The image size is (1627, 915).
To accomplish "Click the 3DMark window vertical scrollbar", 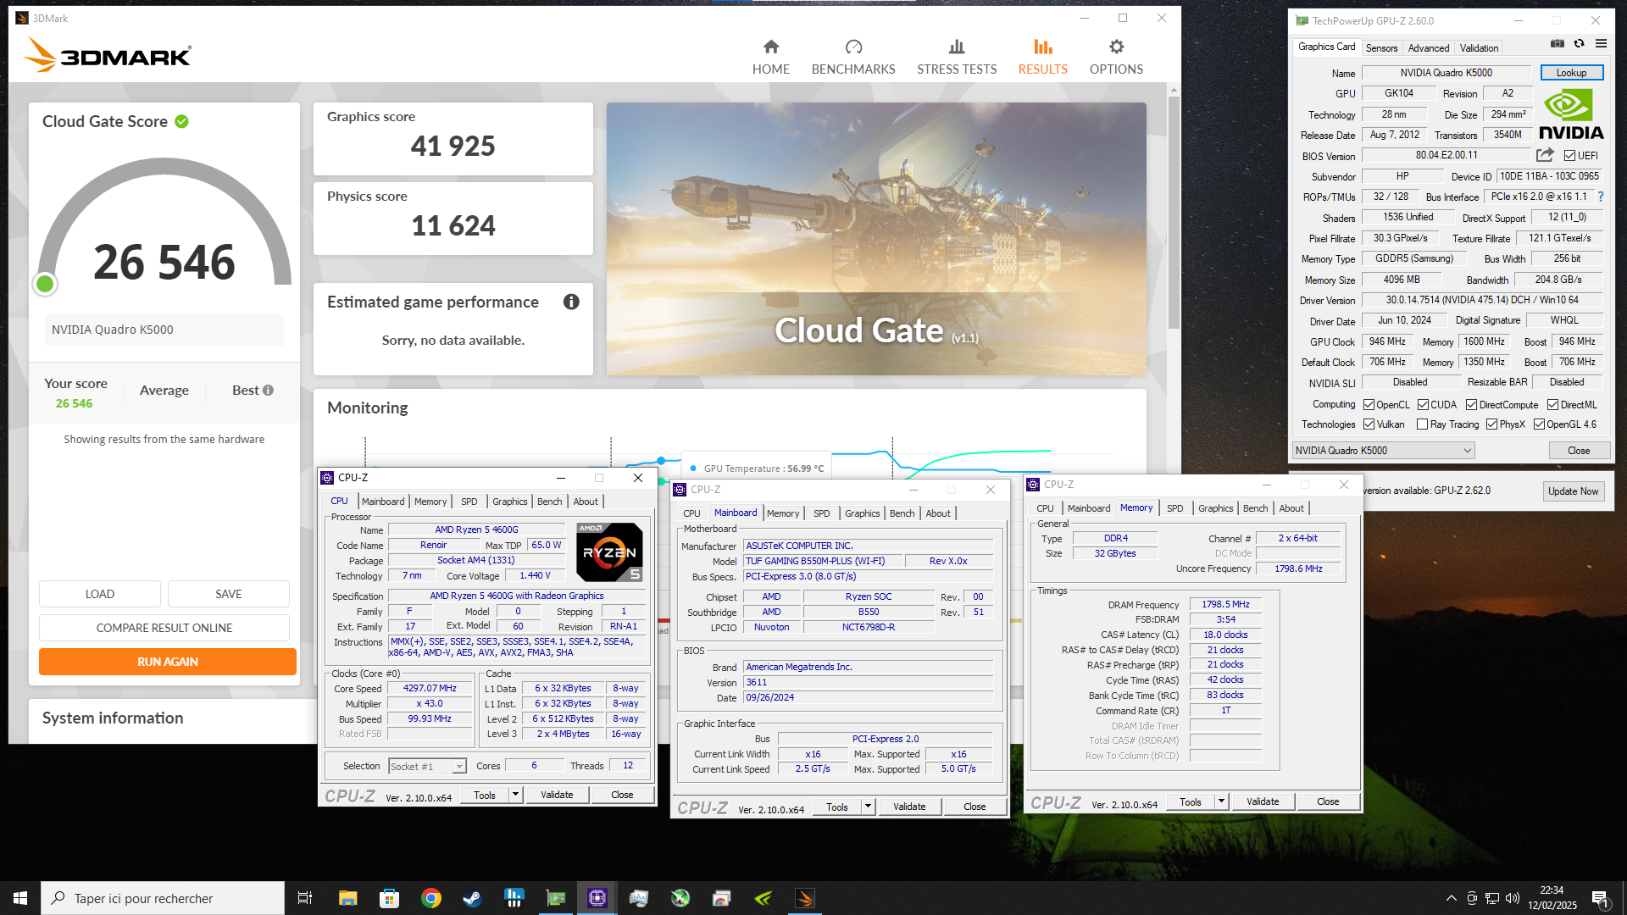I will coord(1174,212).
